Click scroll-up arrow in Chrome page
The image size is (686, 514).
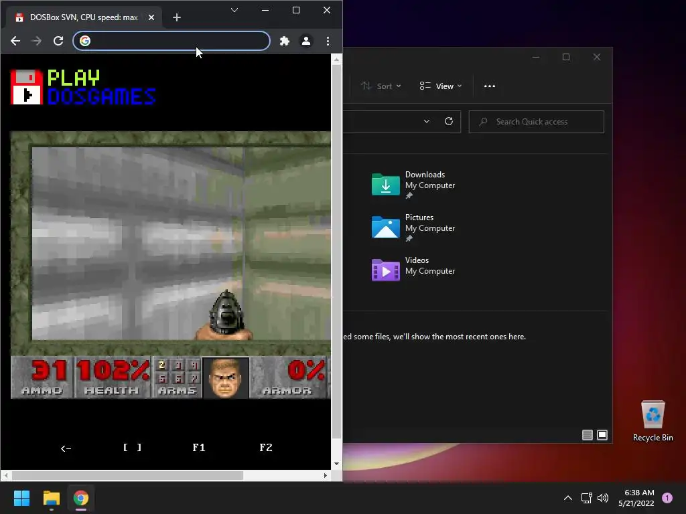[336, 59]
